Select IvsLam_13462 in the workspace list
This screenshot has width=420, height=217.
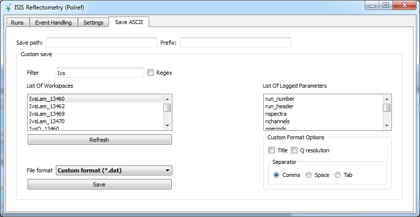[x=47, y=106]
